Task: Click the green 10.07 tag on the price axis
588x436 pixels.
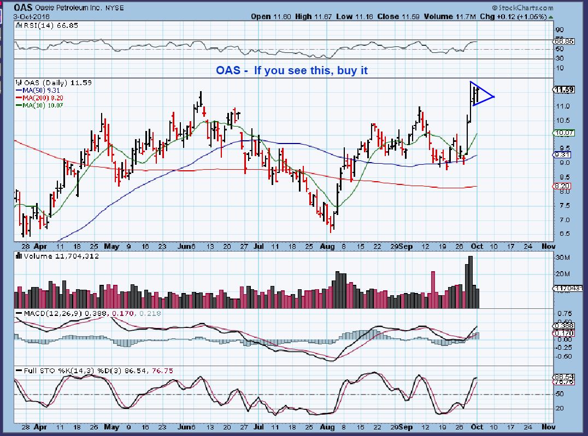Action: pos(564,133)
